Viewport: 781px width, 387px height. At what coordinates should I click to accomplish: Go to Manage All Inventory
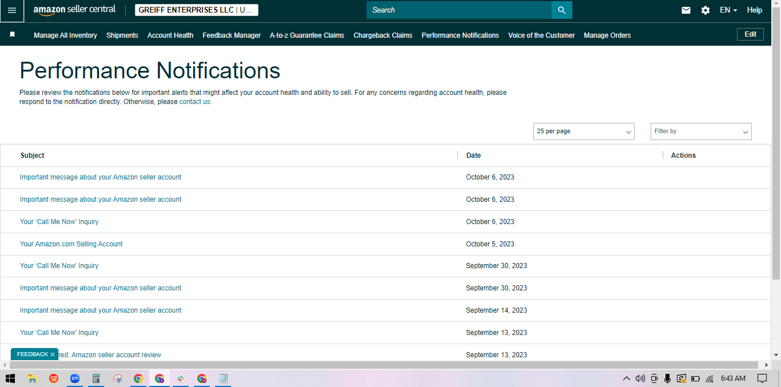pos(65,35)
